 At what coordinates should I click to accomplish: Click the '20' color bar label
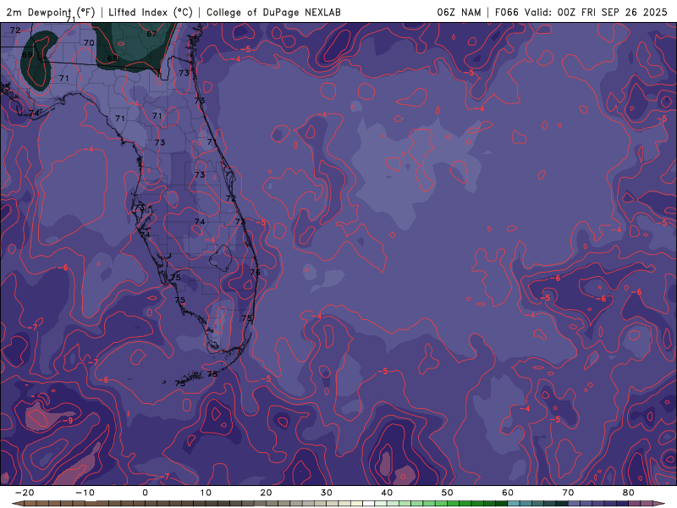[x=266, y=493]
